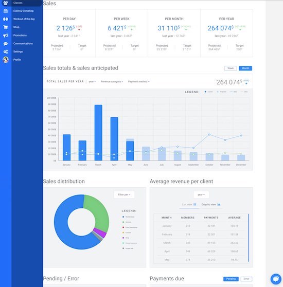Image resolution: width=283 pixels, height=287 pixels.
Task: Open the Revenue category dropdown
Action: coord(112,82)
